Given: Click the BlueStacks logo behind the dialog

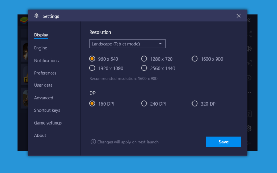Looking at the screenshot, I should click(24, 20).
